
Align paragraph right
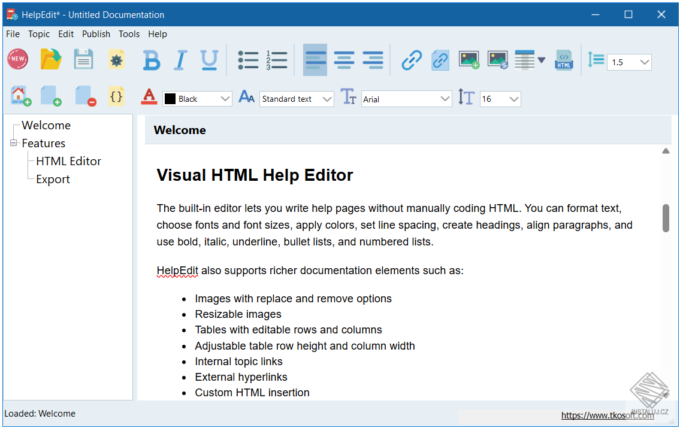[x=373, y=60]
